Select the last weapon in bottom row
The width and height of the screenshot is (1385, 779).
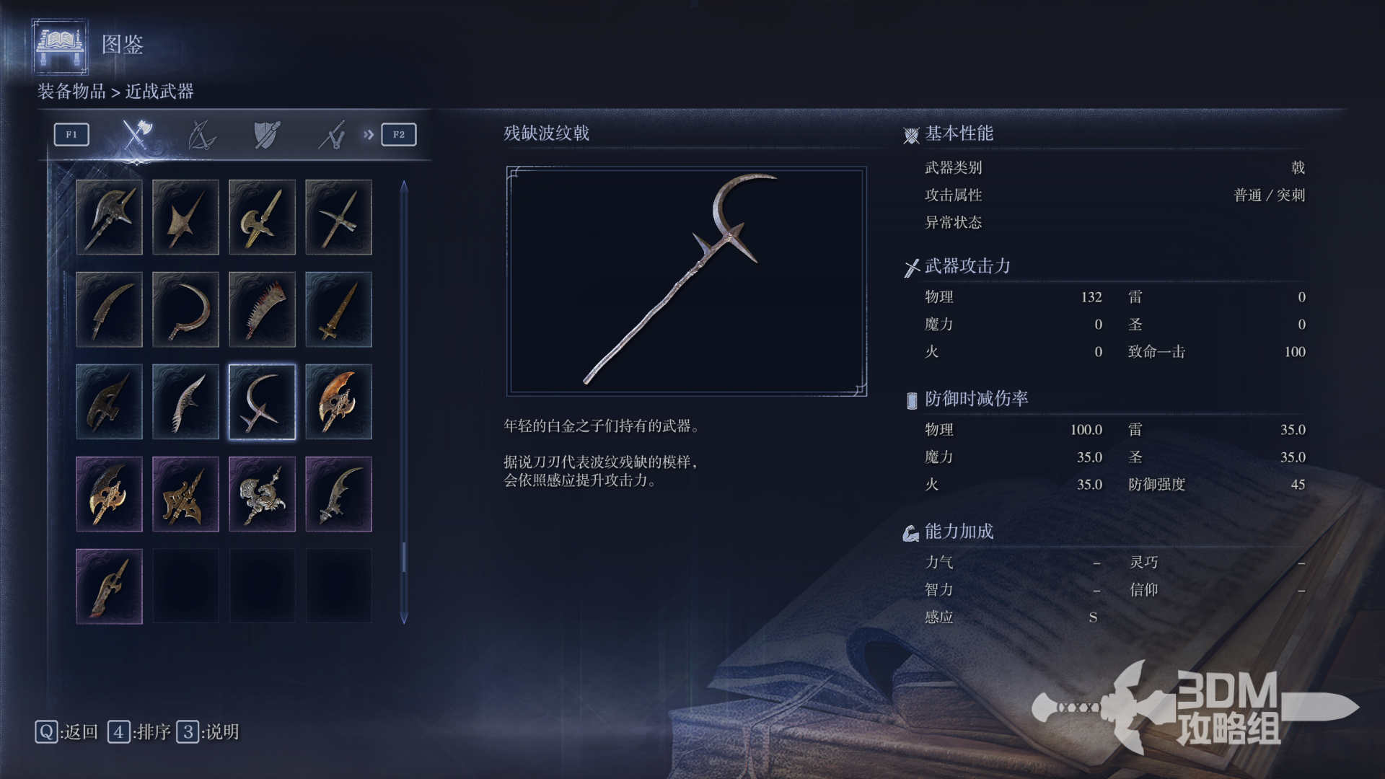click(x=109, y=586)
